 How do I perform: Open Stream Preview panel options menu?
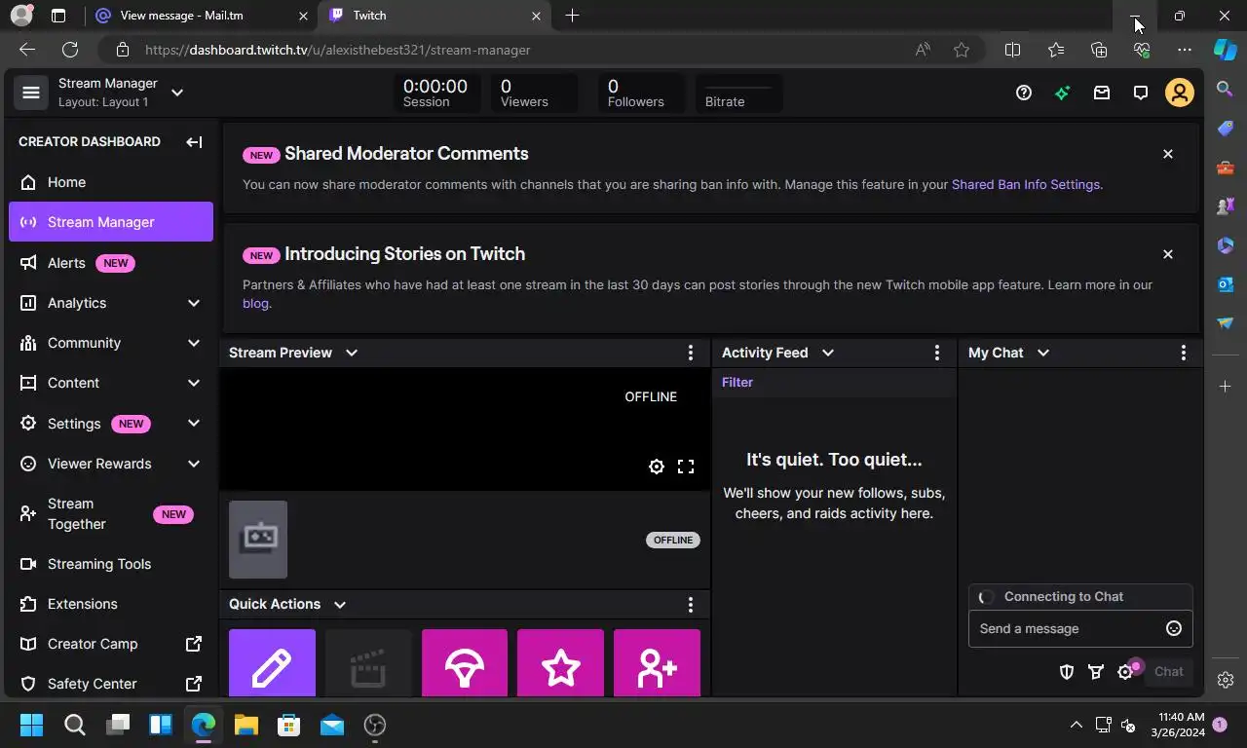691,353
